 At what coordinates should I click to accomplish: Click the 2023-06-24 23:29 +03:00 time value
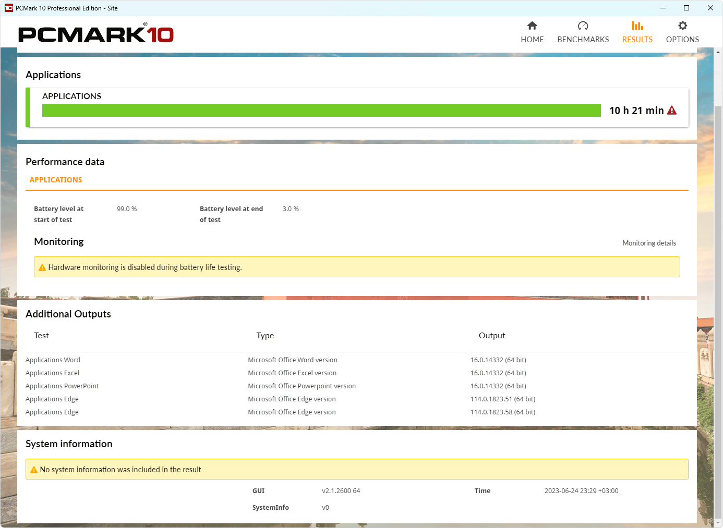coord(581,491)
